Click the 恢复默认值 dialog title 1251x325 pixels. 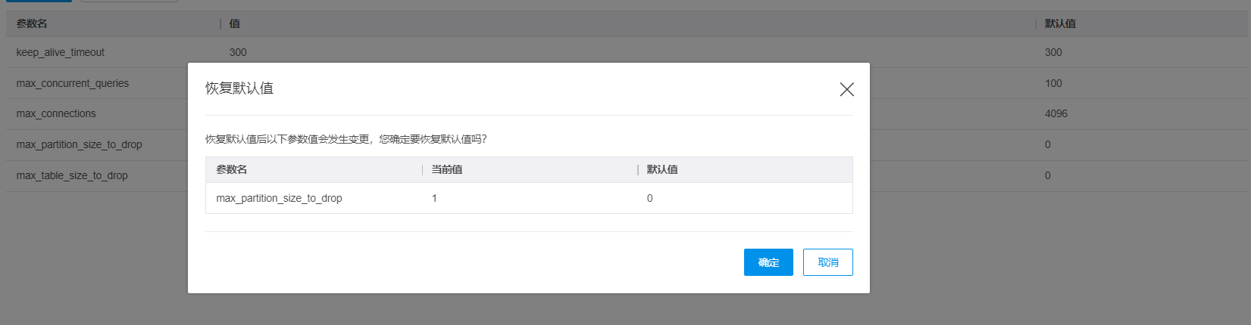pos(239,88)
